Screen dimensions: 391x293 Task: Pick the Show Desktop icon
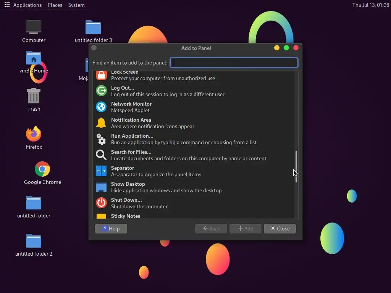[101, 187]
